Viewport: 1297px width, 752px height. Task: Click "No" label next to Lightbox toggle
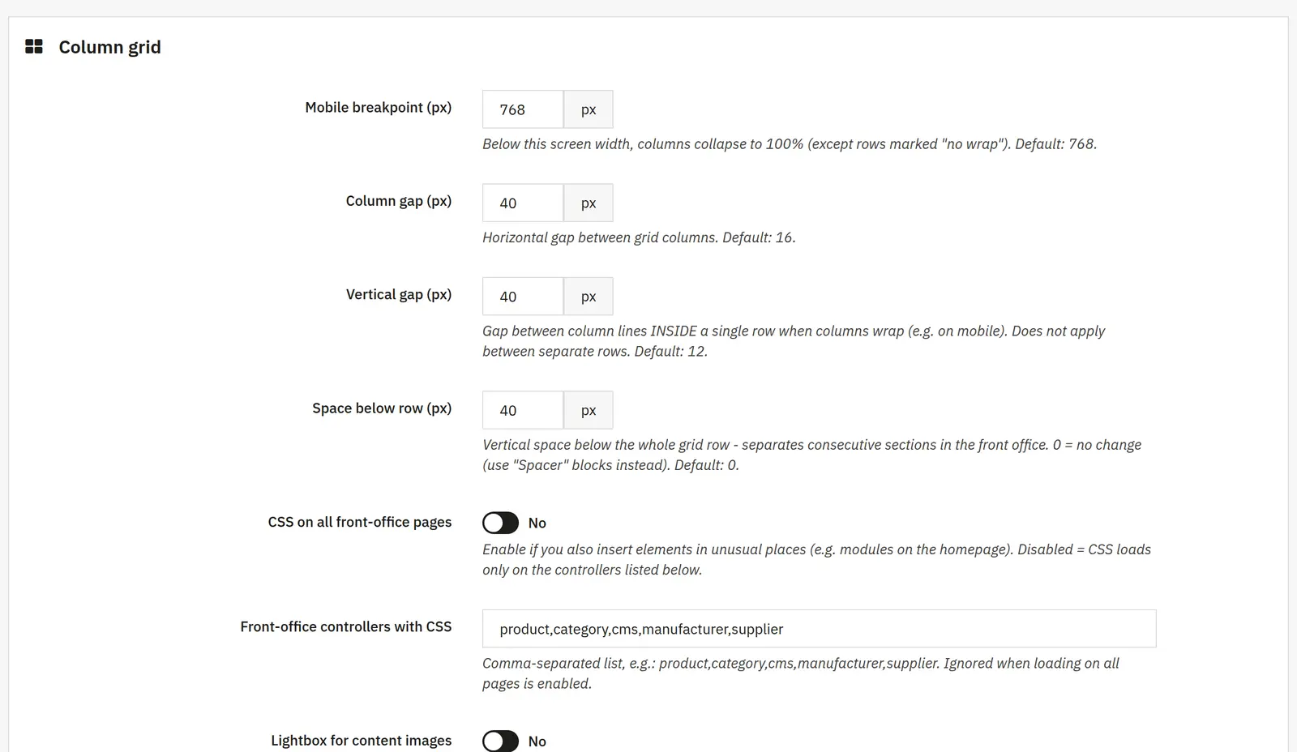coord(537,741)
